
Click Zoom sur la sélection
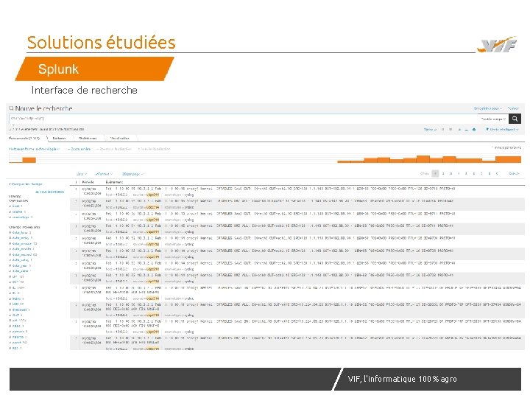click(x=114, y=149)
